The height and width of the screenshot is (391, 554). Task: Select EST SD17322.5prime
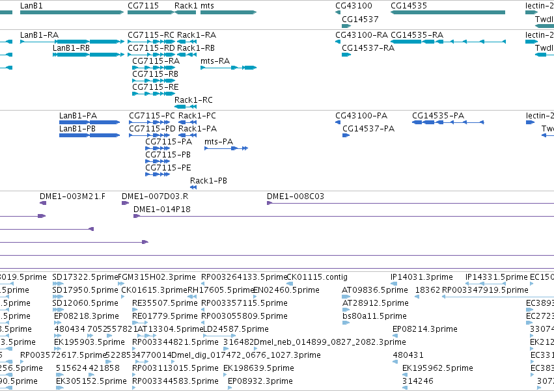pos(58,284)
